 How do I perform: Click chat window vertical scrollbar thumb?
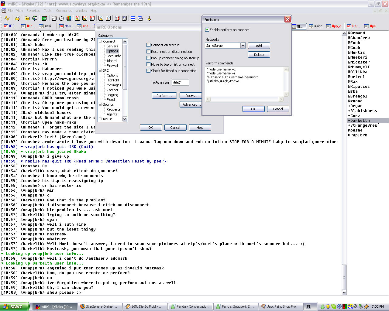[344, 277]
